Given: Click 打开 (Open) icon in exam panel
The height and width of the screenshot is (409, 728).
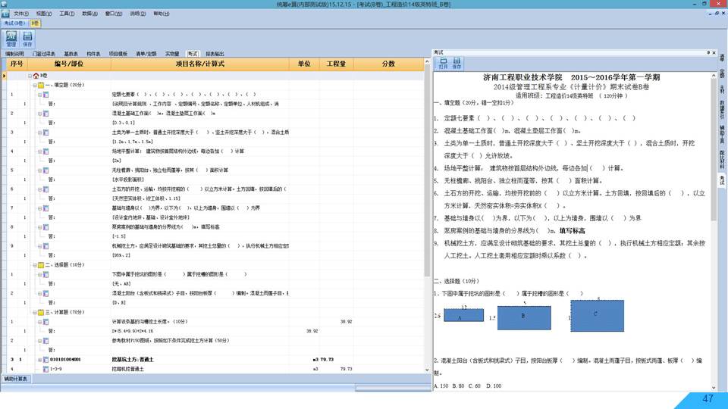Looking at the screenshot, I should [x=443, y=64].
